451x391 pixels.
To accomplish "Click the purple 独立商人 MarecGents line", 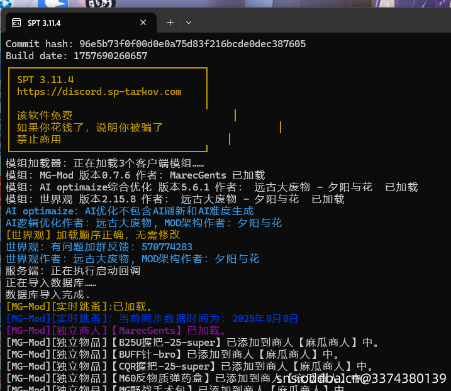I will [x=116, y=330].
